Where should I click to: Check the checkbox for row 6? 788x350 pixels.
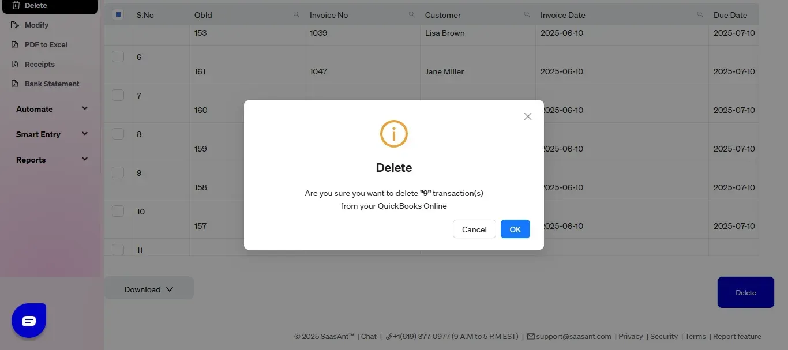point(118,57)
